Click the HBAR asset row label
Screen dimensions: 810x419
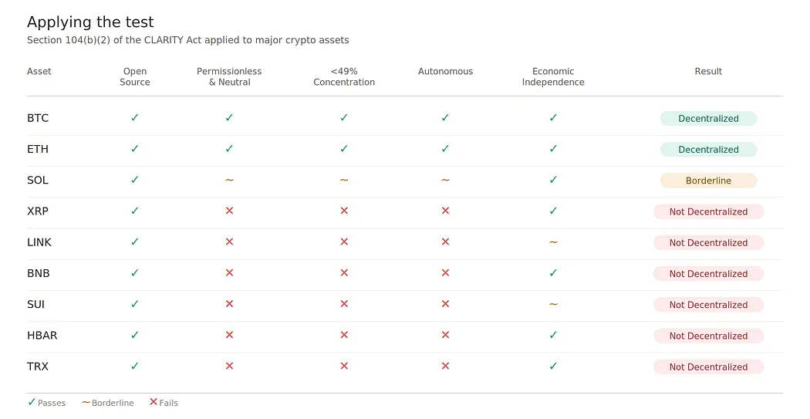click(42, 336)
